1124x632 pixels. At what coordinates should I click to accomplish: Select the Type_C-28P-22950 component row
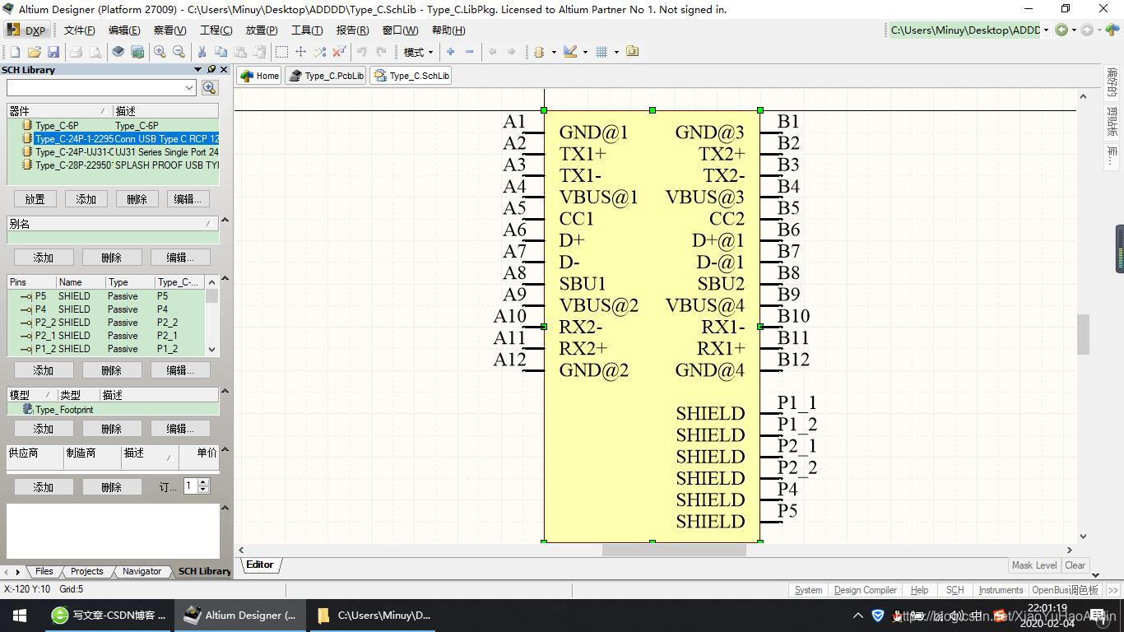(x=114, y=165)
